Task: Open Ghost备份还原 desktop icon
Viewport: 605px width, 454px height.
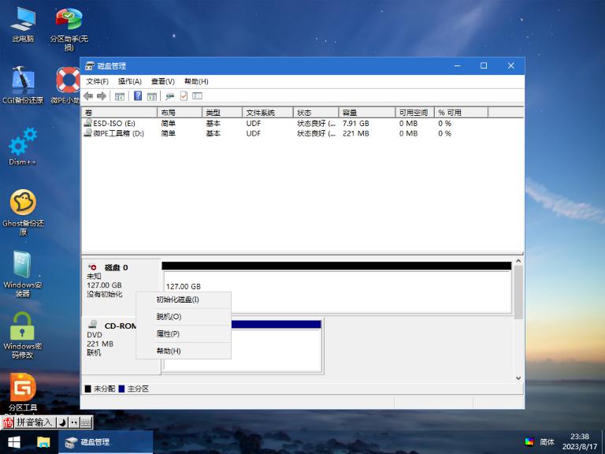Action: pyautogui.click(x=23, y=212)
